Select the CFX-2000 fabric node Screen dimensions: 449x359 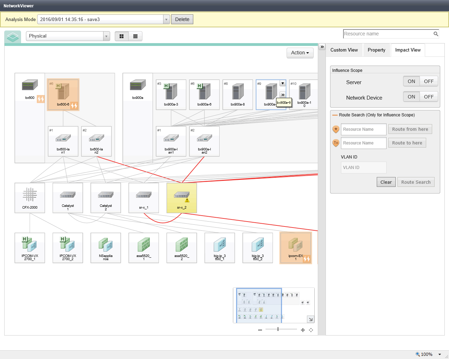30,198
